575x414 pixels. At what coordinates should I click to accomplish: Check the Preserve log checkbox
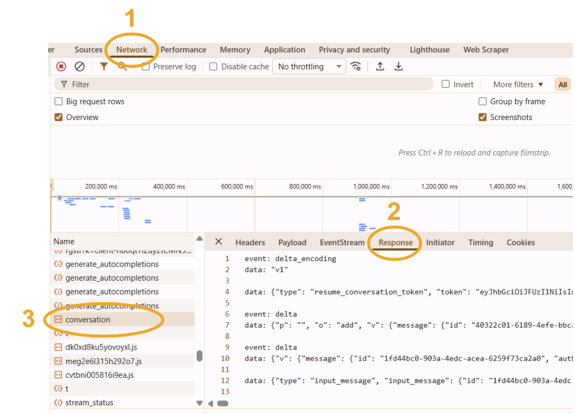[x=146, y=66]
